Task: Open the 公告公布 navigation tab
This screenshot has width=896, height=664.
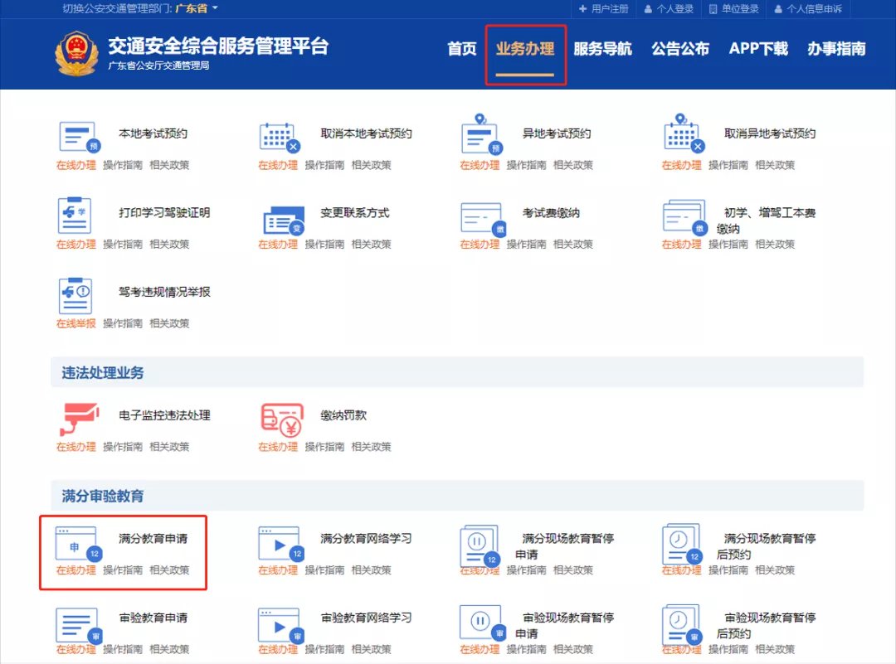Action: click(680, 49)
